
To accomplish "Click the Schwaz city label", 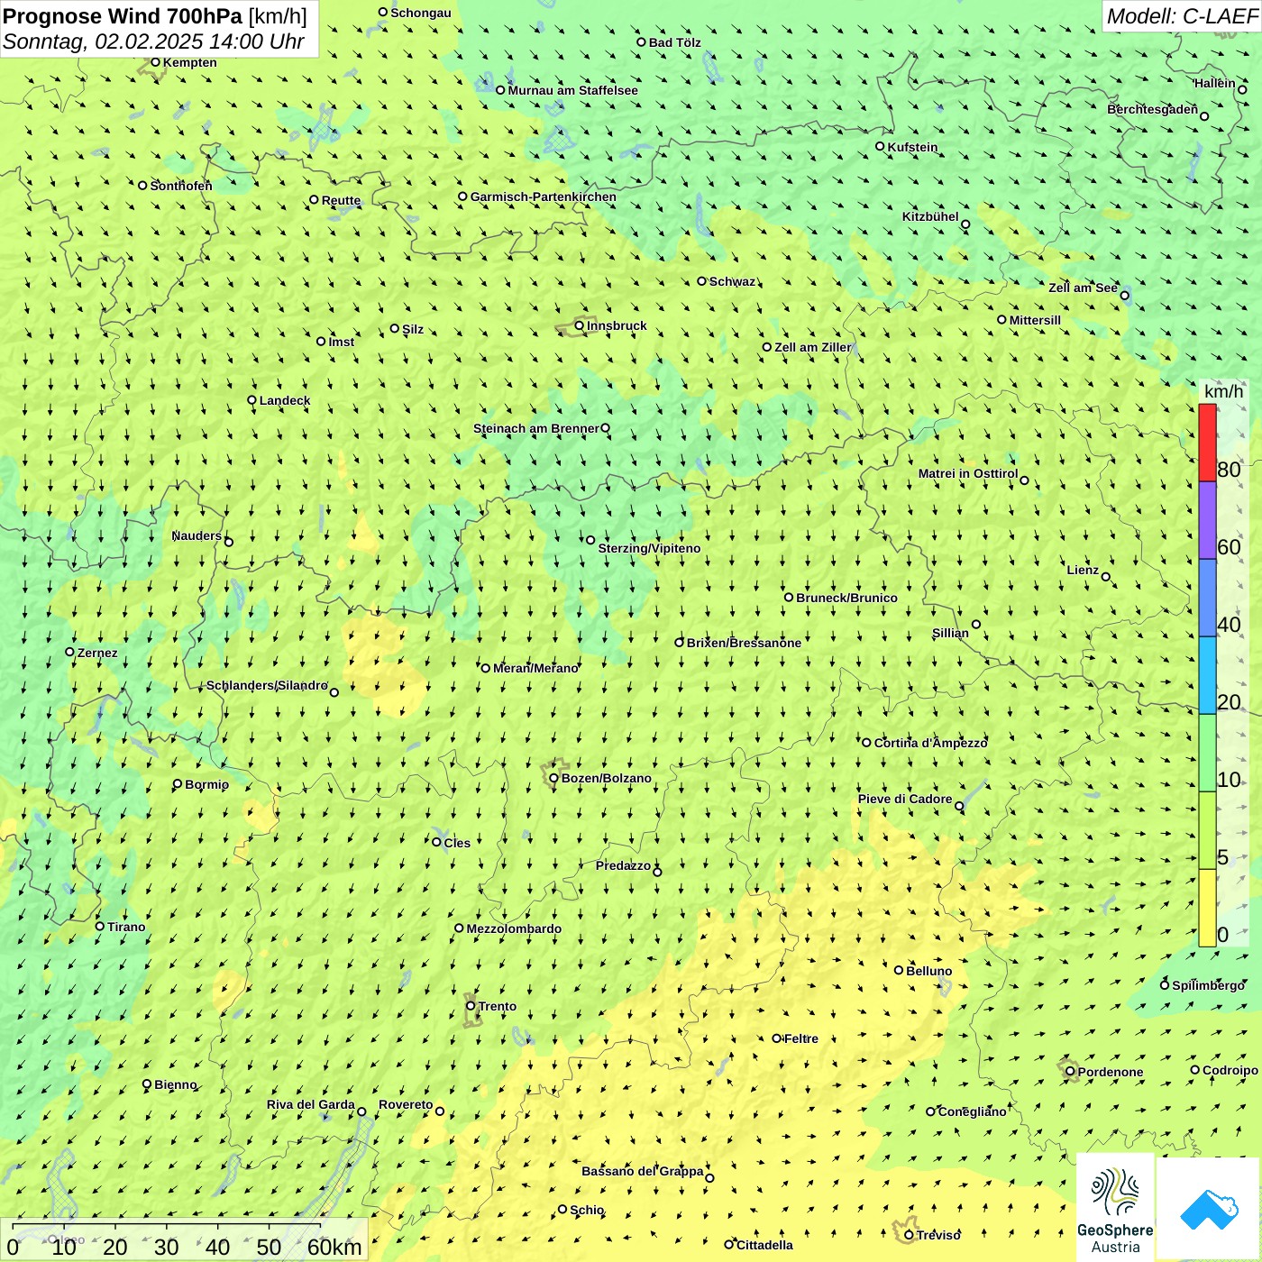I will click(732, 281).
